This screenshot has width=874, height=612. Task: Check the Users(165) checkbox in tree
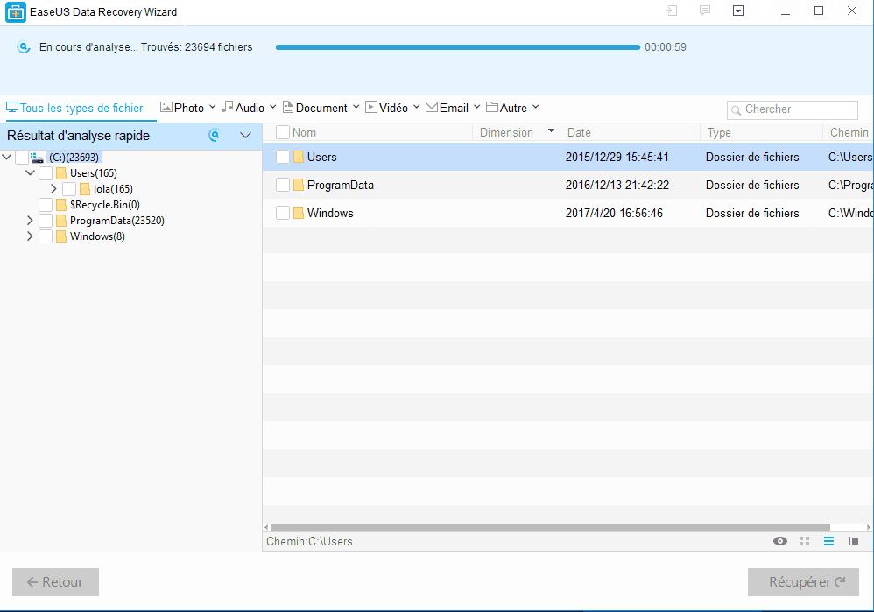coord(46,173)
